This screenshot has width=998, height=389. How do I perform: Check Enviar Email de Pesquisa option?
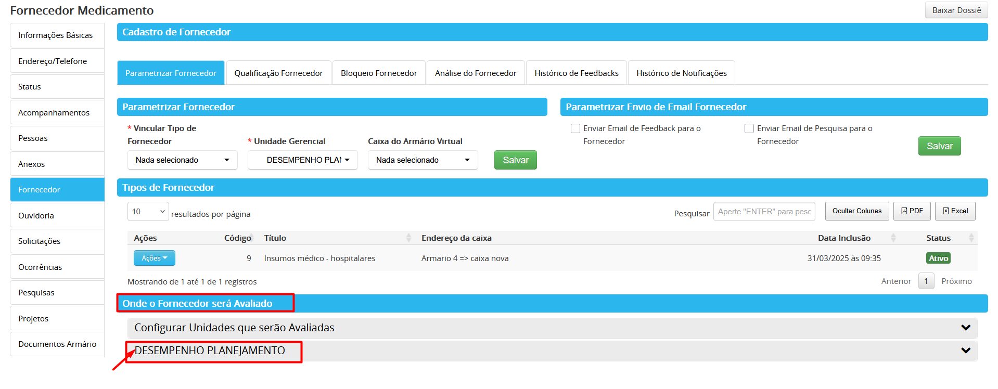coord(749,128)
